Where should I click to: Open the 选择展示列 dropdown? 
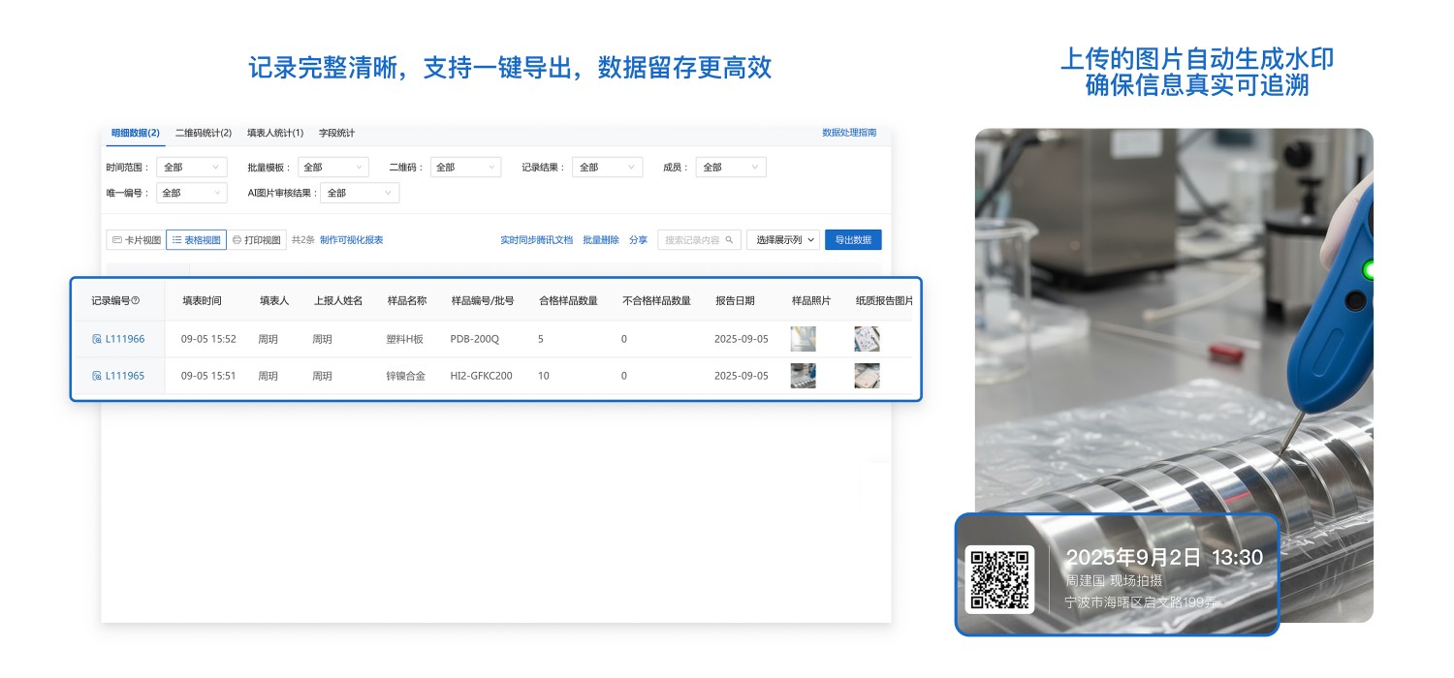(783, 240)
